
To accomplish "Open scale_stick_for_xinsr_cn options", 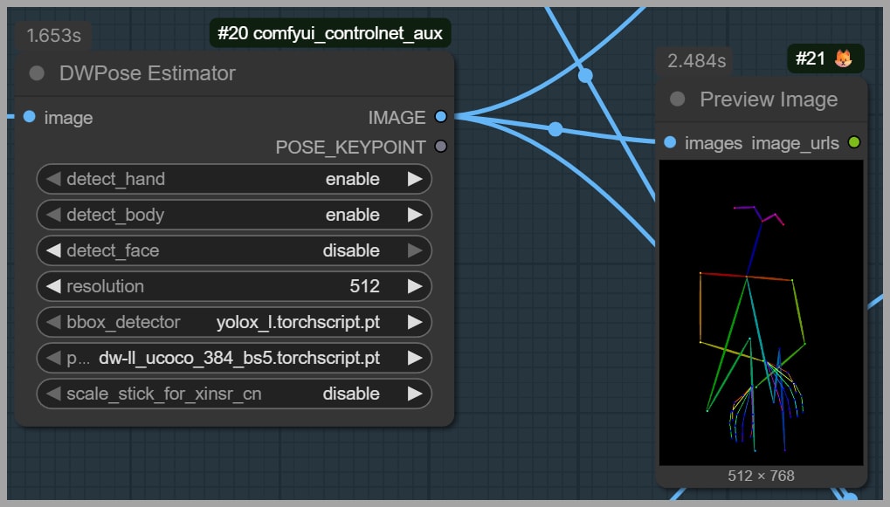I will pyautogui.click(x=234, y=394).
